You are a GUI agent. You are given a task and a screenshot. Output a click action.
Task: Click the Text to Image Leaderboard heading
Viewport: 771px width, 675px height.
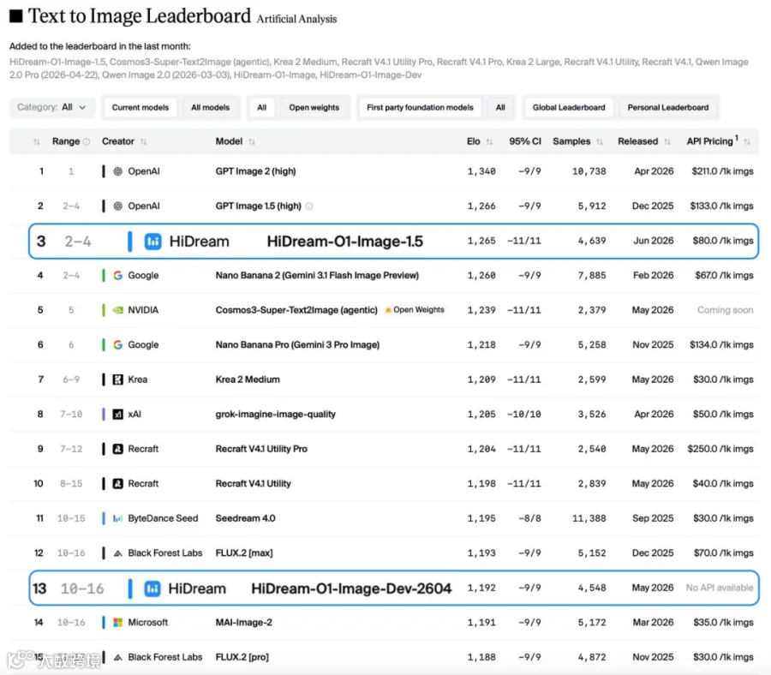(140, 16)
